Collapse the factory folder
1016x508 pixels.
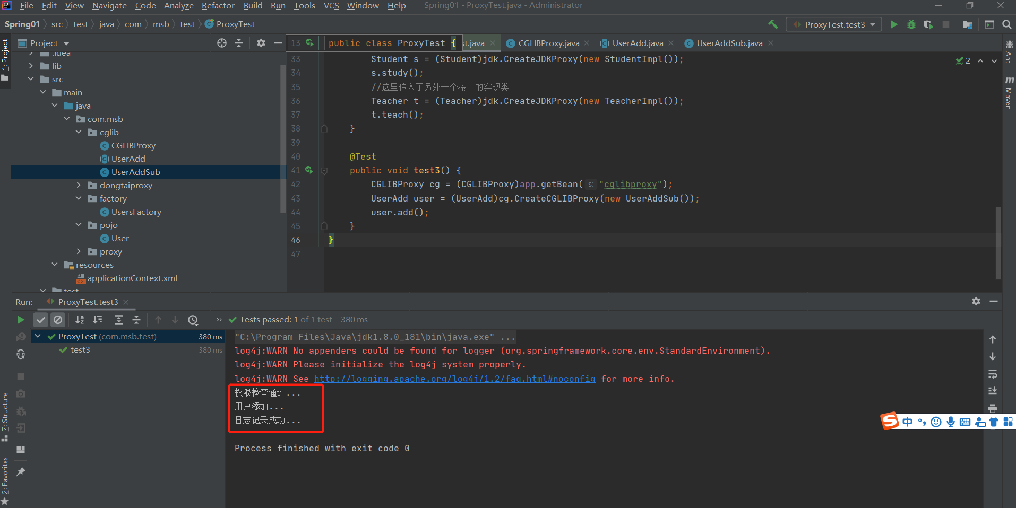pos(79,198)
